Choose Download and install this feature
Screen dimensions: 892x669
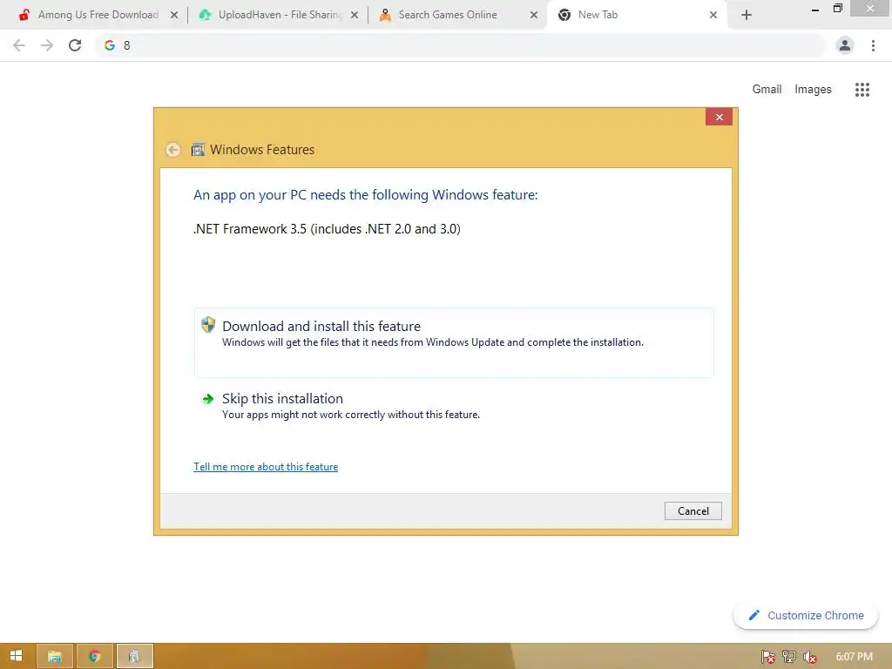[x=454, y=342]
